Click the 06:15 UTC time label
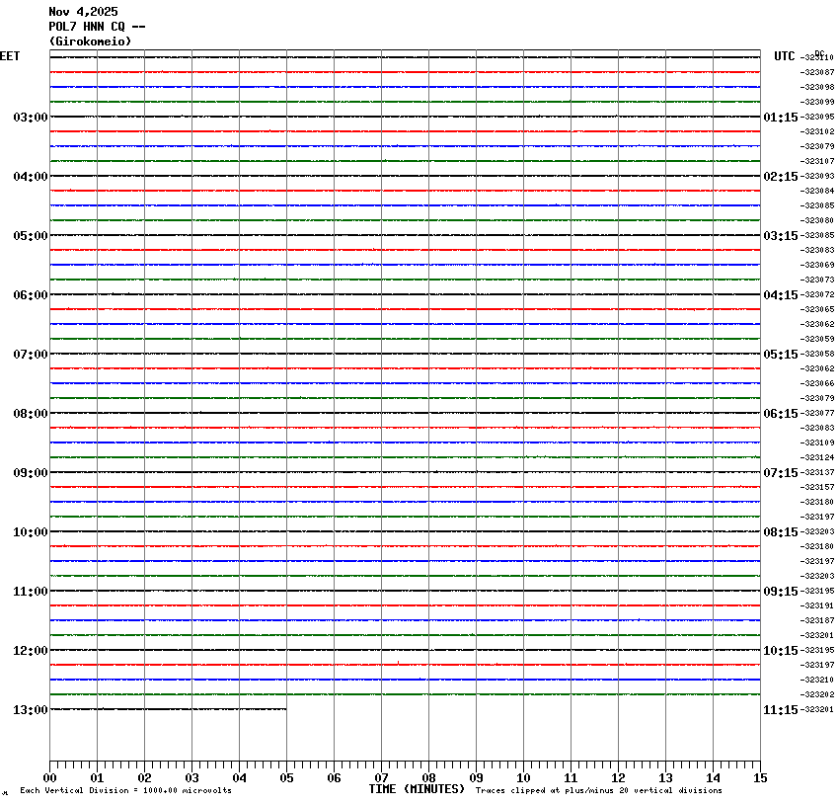The image size is (839, 804). [780, 414]
